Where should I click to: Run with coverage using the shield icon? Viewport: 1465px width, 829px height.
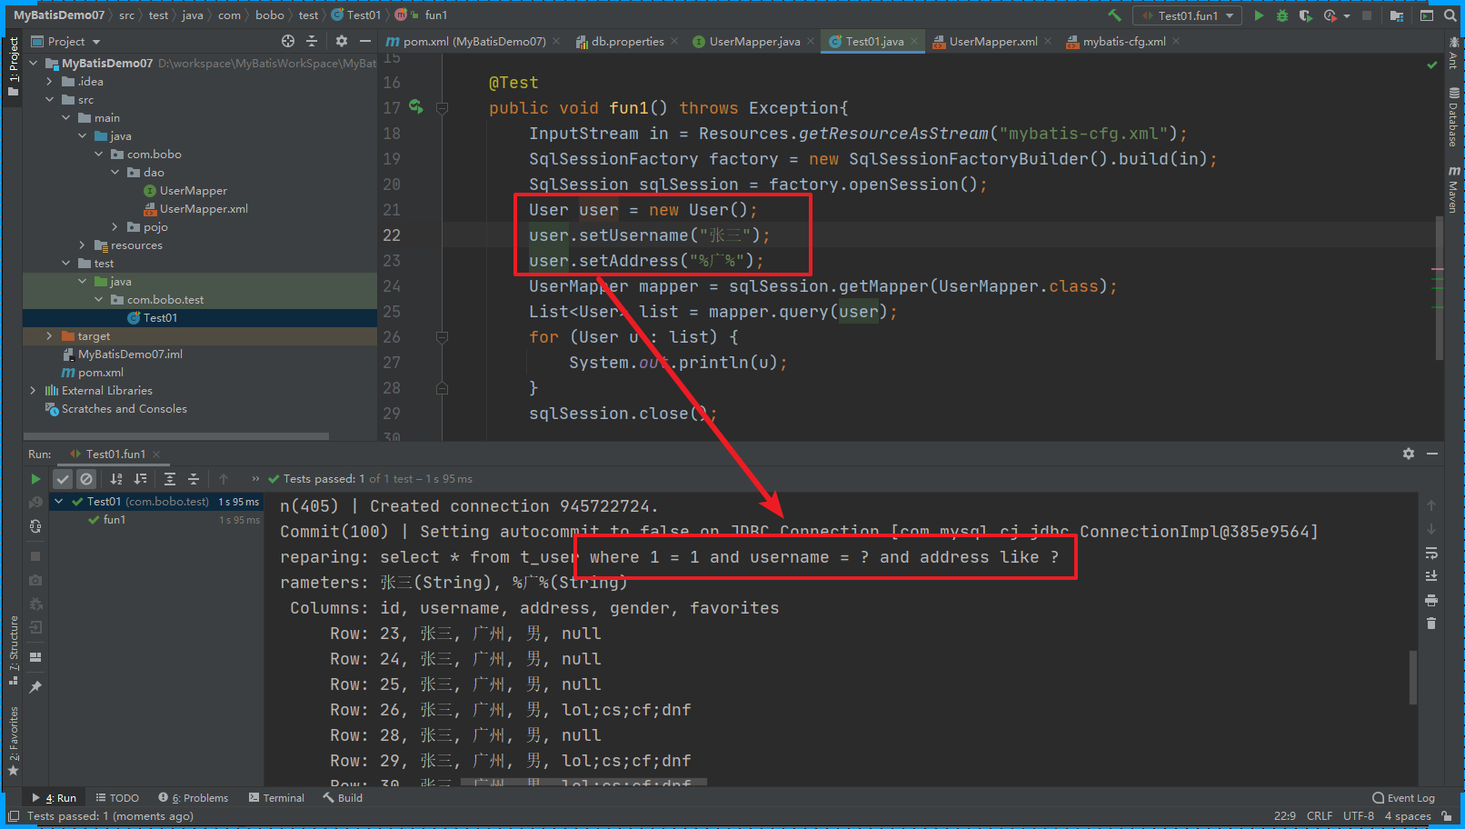[1306, 15]
